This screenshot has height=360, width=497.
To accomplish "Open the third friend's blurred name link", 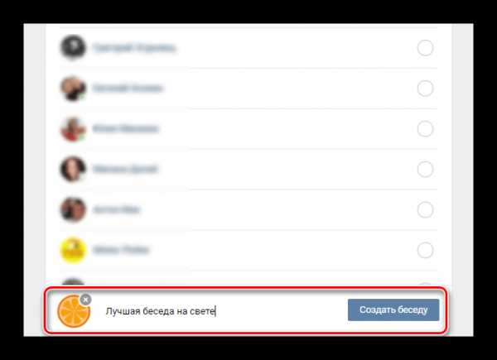I will [125, 128].
